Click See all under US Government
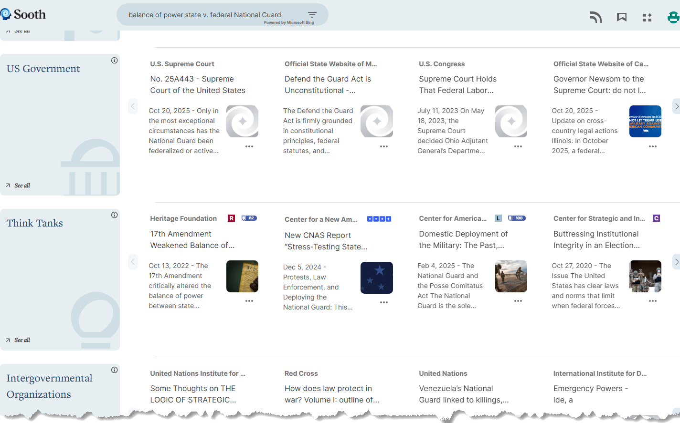 18,186
